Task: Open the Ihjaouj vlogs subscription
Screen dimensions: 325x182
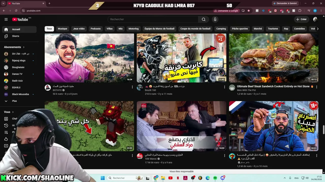Action: [x=19, y=61]
